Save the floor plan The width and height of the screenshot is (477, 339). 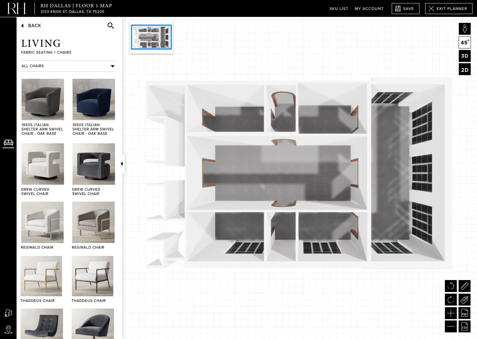(x=405, y=9)
